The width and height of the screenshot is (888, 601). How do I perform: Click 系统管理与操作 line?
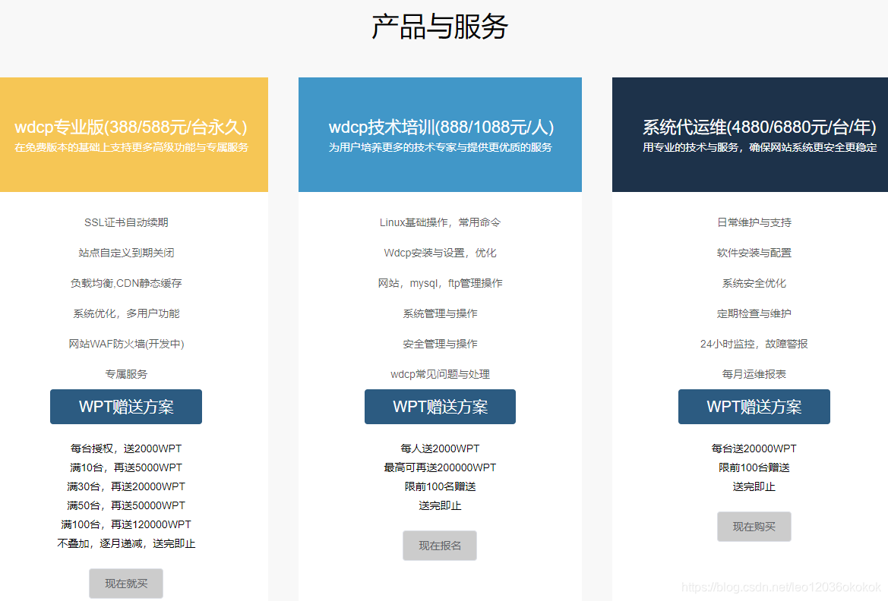(440, 313)
